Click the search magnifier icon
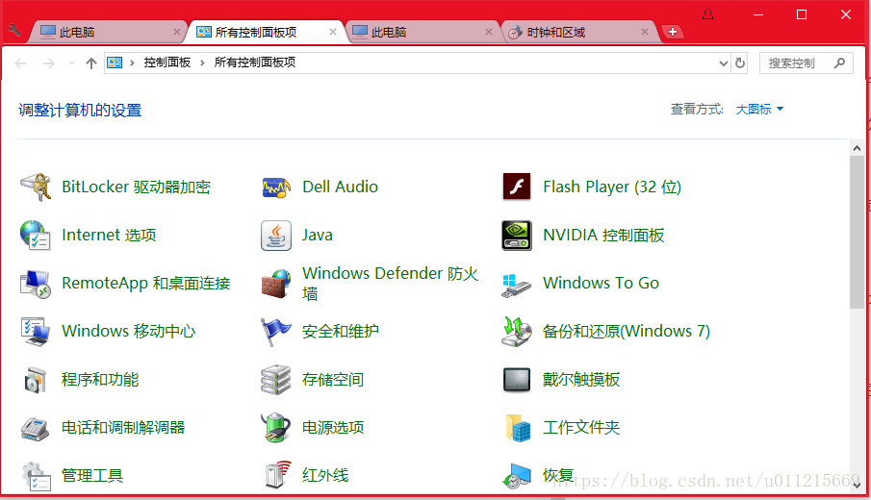The height and width of the screenshot is (500, 871). click(839, 63)
